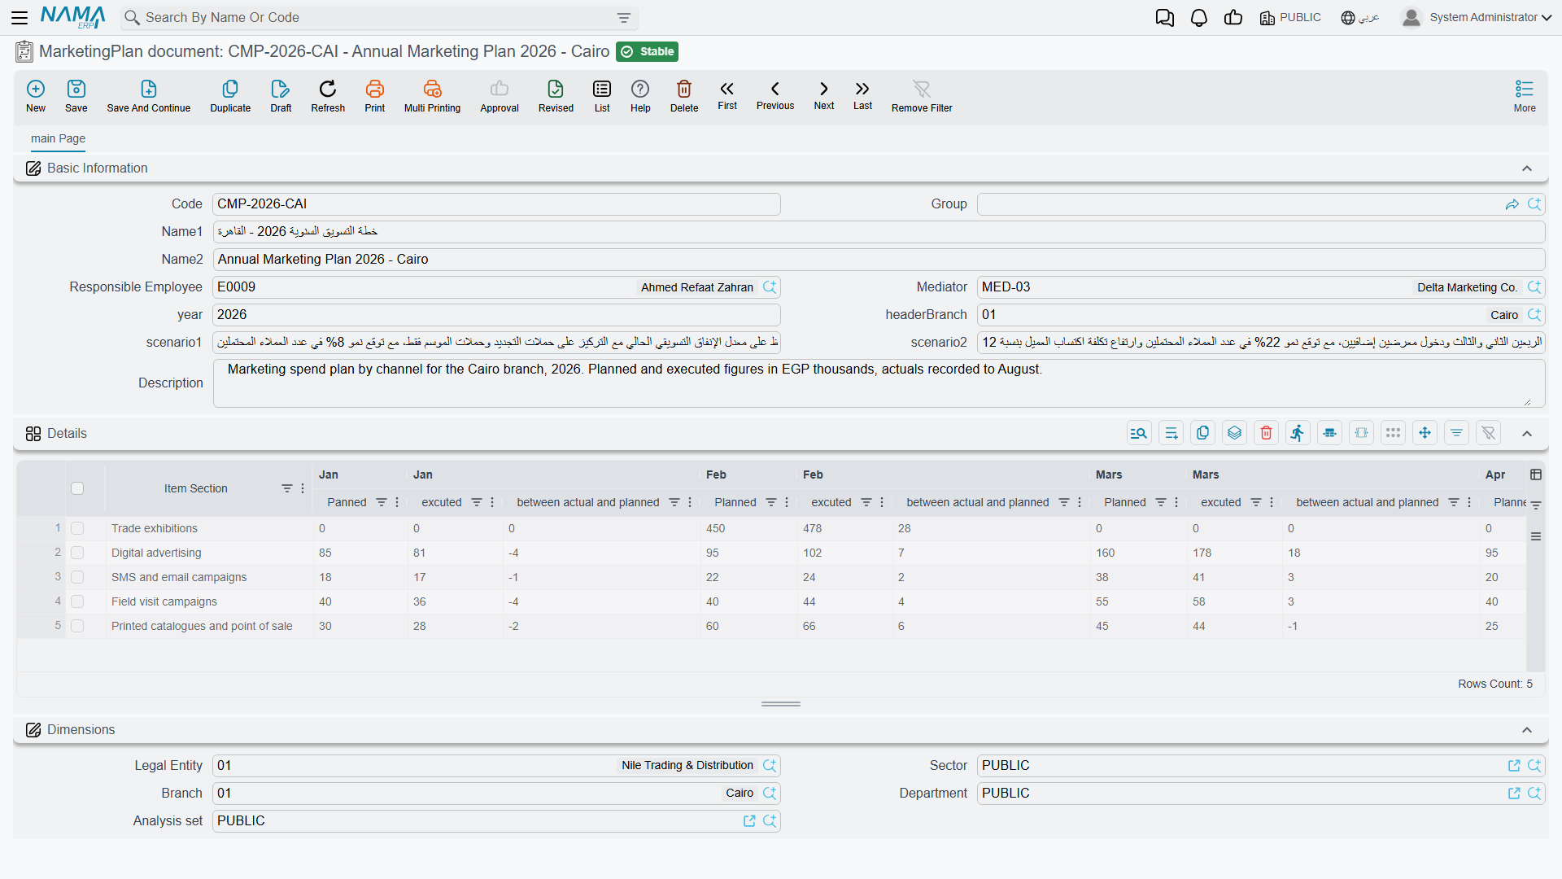The height and width of the screenshot is (879, 1562).
Task: Click the layers icon in Details toolbar
Action: (1234, 433)
